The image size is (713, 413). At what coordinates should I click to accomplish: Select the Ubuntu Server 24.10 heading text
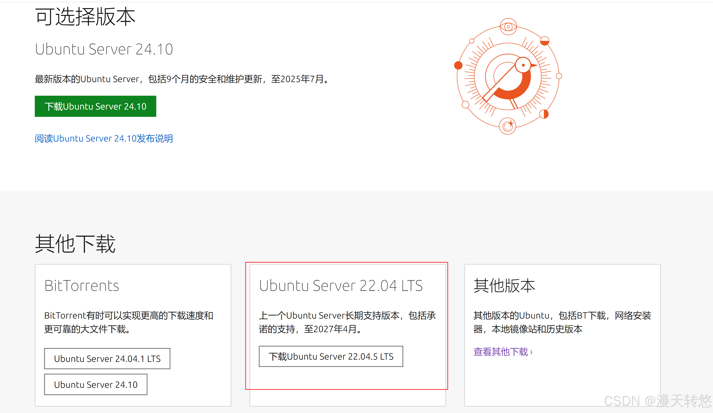[x=104, y=49]
